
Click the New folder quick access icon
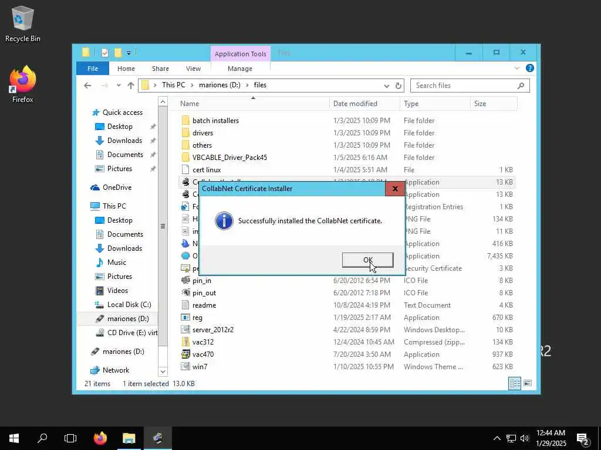click(x=118, y=53)
